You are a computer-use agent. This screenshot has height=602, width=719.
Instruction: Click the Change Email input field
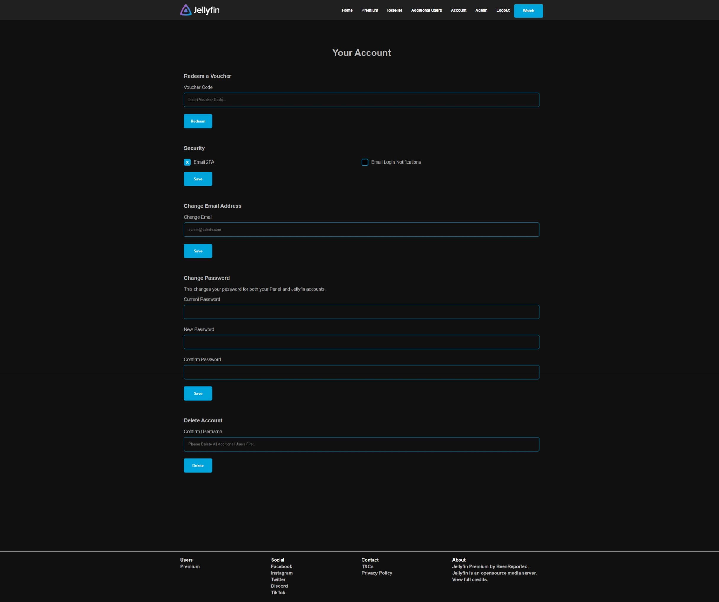[361, 230]
